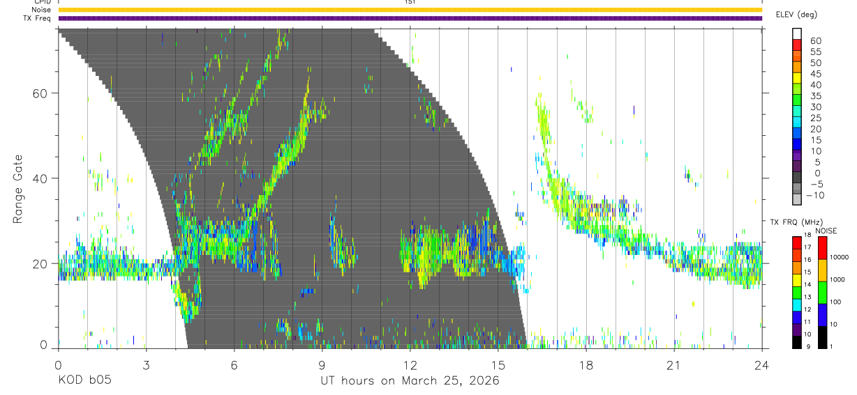Click the '10000' label on NOISE scale
This screenshot has height=395, width=857.
[839, 258]
